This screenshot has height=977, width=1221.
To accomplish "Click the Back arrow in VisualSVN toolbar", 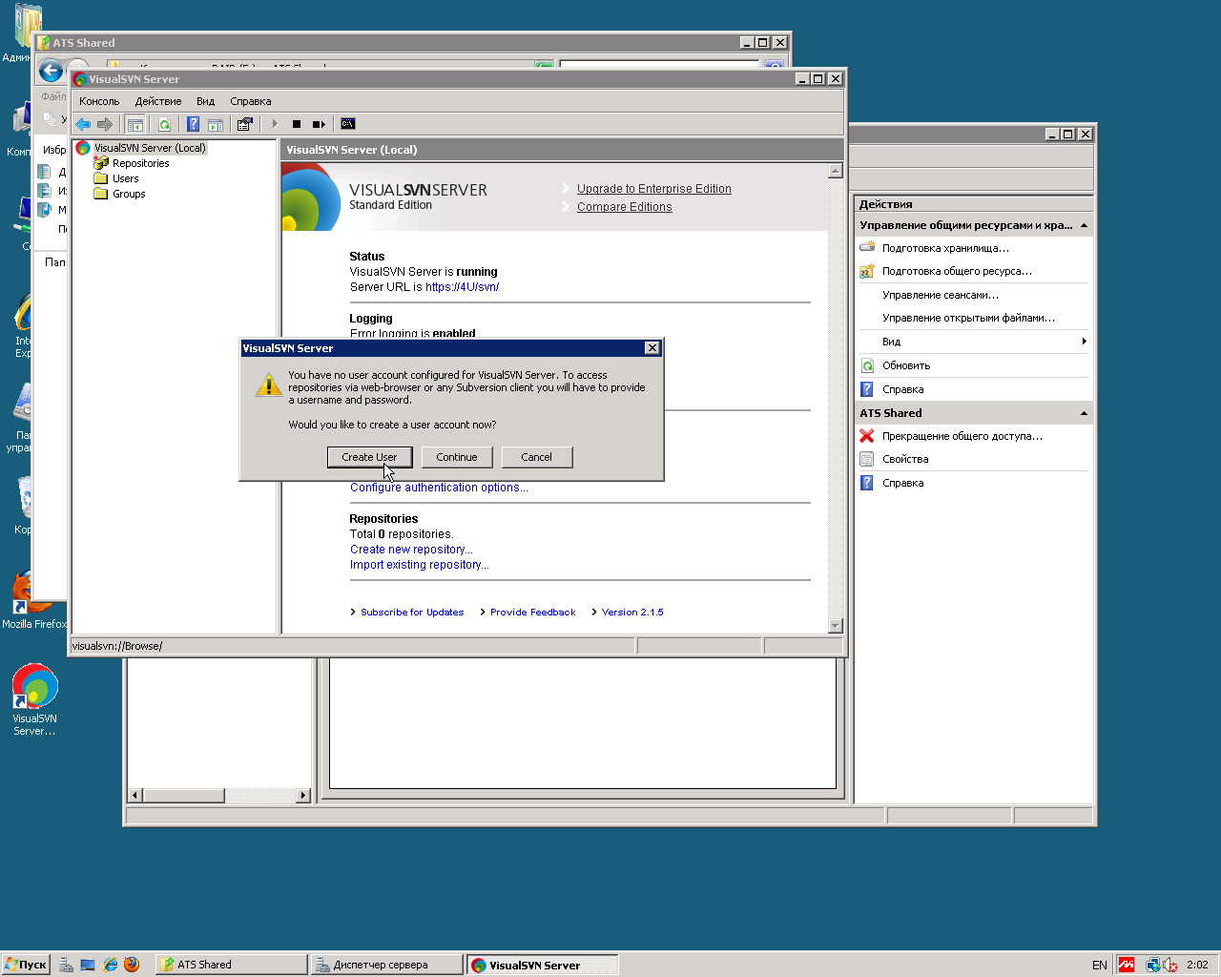I will pyautogui.click(x=83, y=124).
